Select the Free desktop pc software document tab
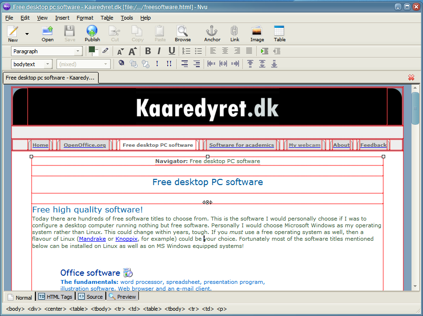The width and height of the screenshot is (423, 316). (50, 78)
